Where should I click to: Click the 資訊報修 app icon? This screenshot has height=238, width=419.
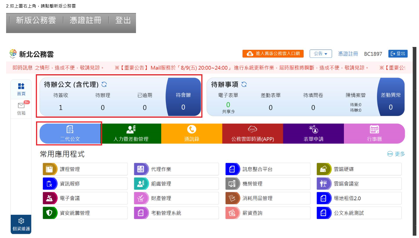[49, 184]
